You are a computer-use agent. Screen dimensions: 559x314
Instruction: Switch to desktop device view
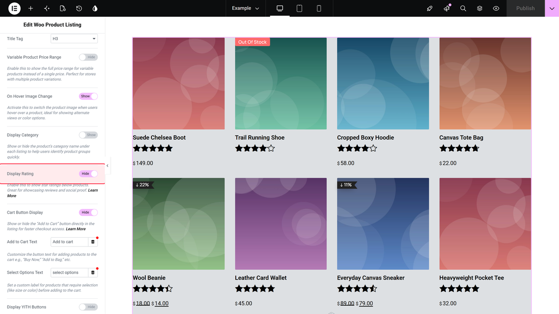[x=280, y=8]
